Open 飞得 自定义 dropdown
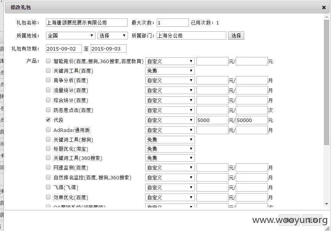 point(170,187)
